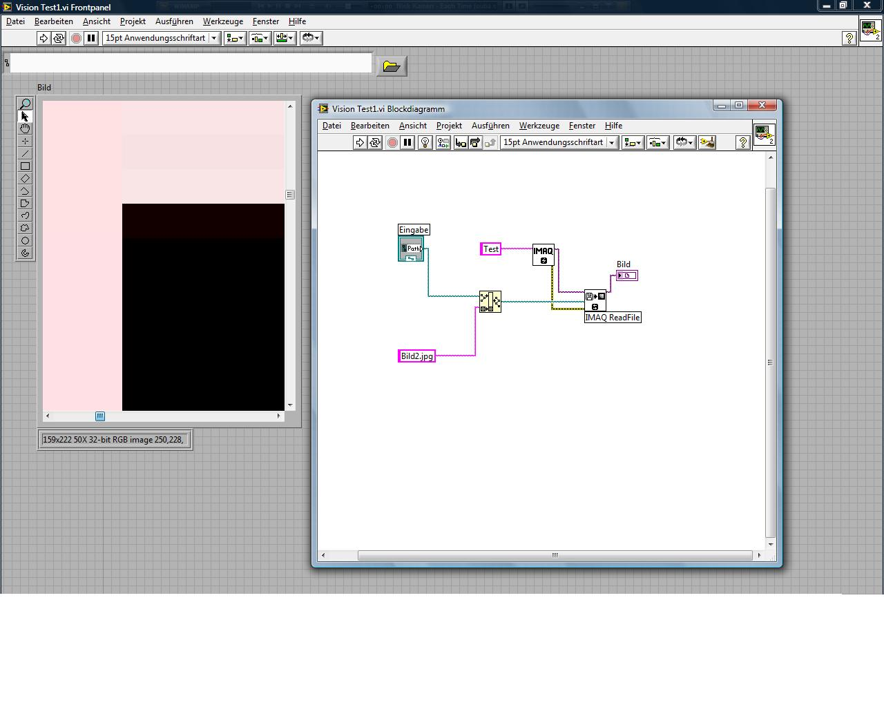Click Step Over in Blockdiagramm toolbar
Image resolution: width=884 pixels, height=707 pixels.
point(475,142)
